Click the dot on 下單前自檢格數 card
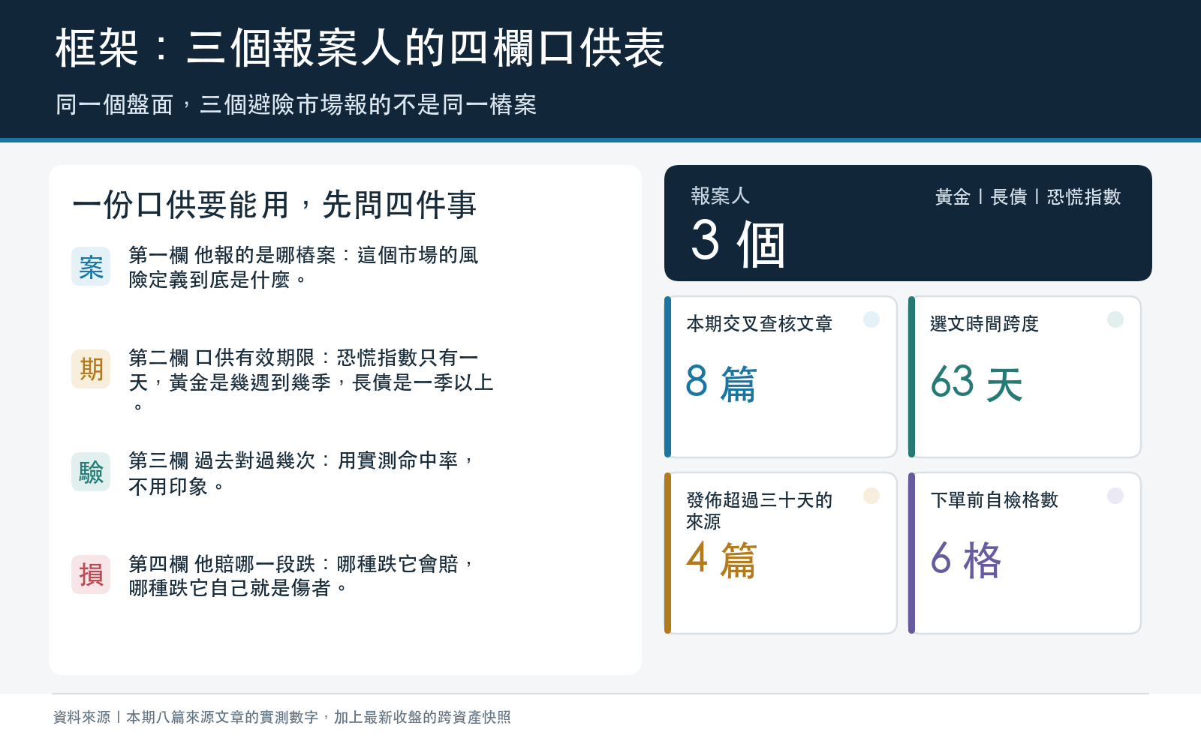The image size is (1201, 750). click(x=1115, y=496)
